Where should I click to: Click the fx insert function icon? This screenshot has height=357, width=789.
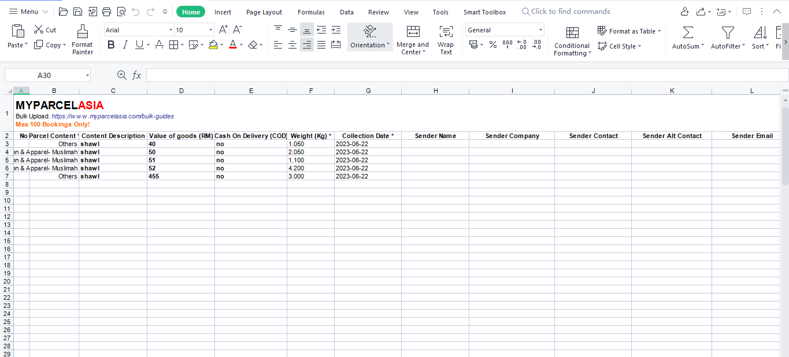(137, 75)
